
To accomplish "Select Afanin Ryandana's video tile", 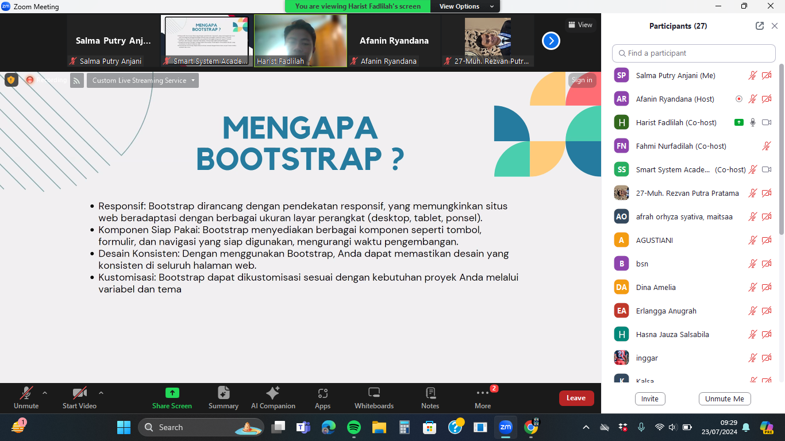I will tap(394, 41).
